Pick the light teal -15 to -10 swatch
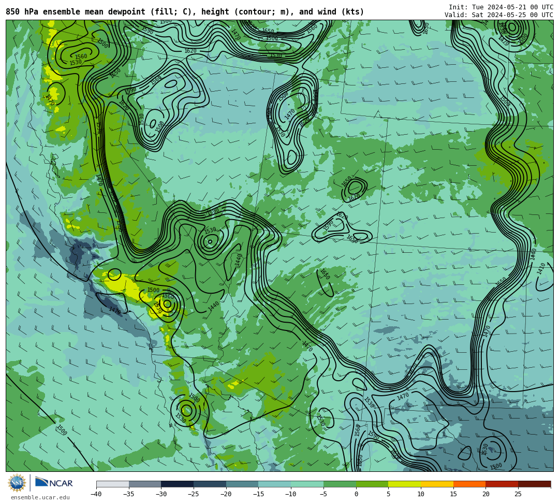Screen dimensions: 559x504 pyautogui.click(x=274, y=484)
